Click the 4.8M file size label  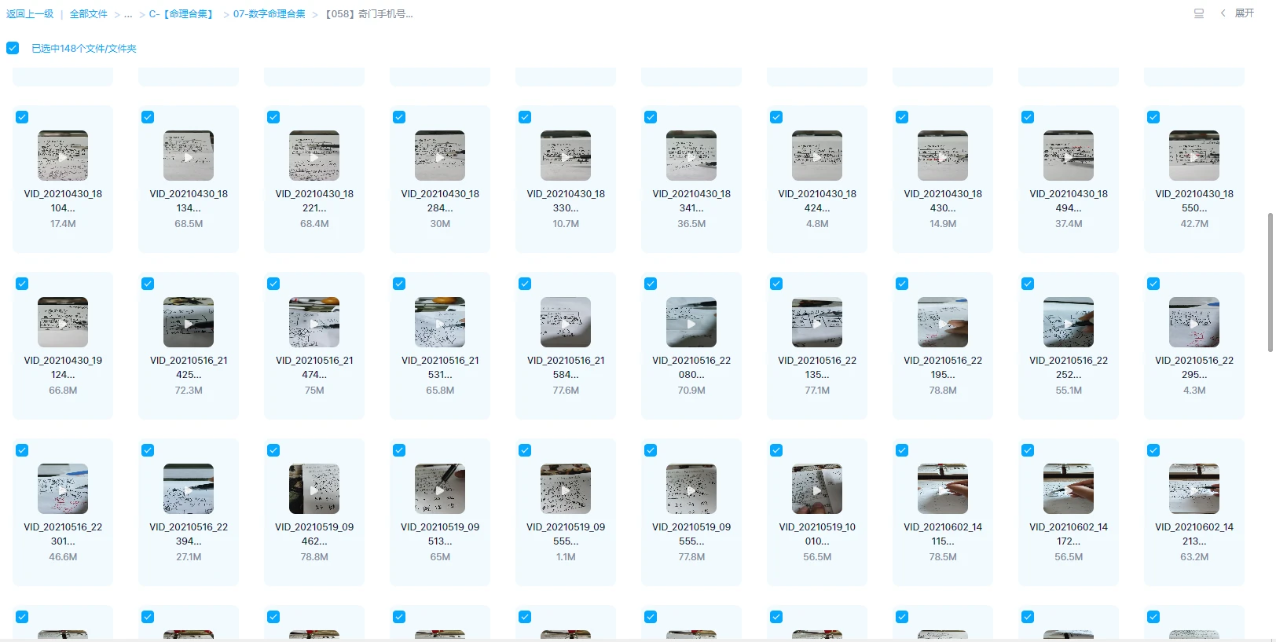click(x=817, y=224)
